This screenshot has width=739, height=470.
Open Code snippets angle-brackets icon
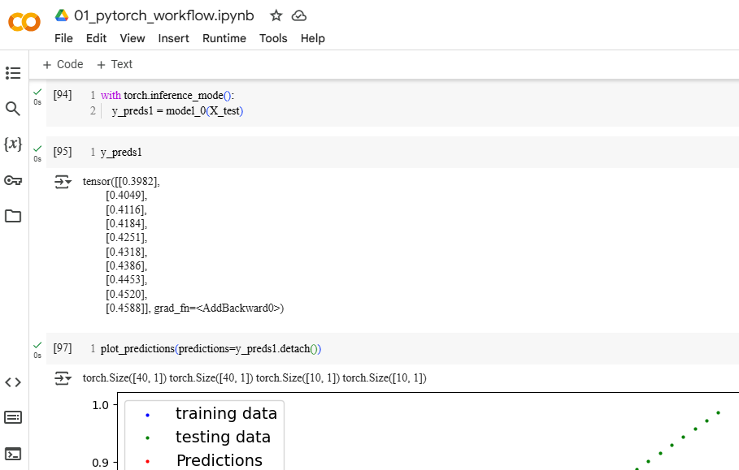tap(13, 382)
